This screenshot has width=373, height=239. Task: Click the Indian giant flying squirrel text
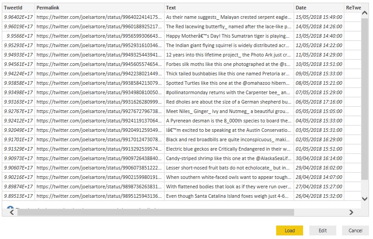tap(229, 45)
